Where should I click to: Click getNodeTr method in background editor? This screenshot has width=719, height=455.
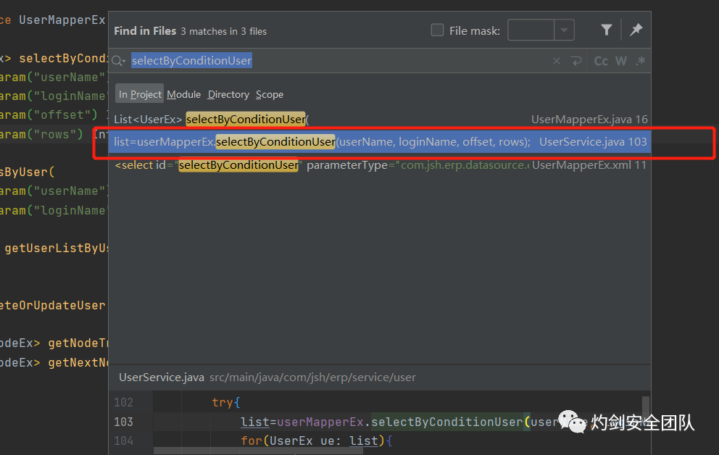(x=78, y=343)
